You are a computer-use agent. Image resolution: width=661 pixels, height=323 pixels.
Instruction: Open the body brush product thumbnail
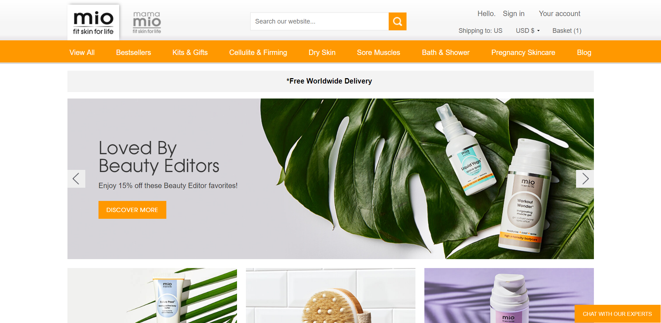click(330, 296)
